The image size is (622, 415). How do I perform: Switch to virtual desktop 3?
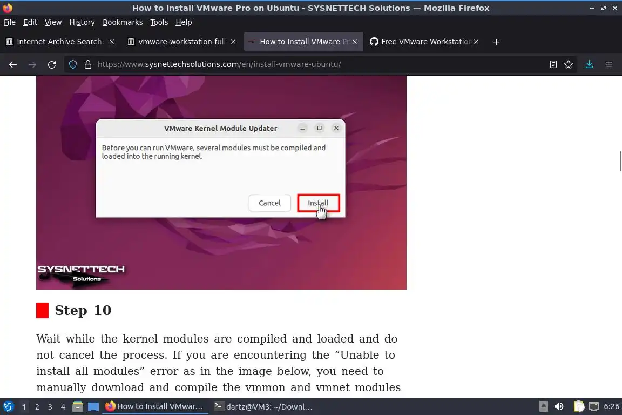(50, 407)
